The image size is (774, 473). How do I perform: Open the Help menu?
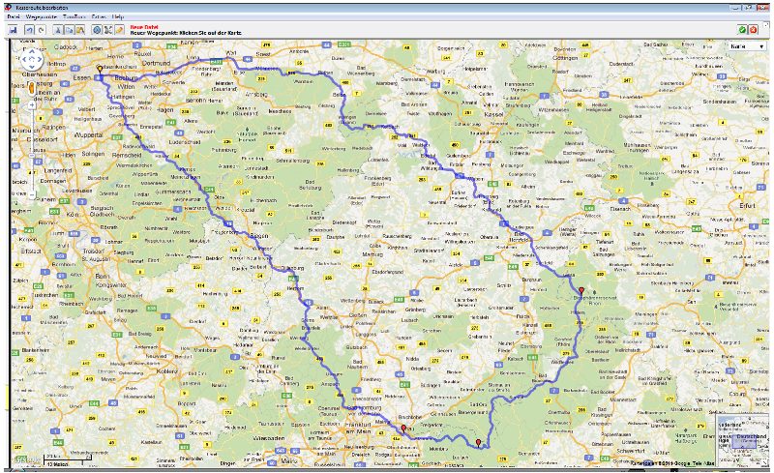[117, 17]
